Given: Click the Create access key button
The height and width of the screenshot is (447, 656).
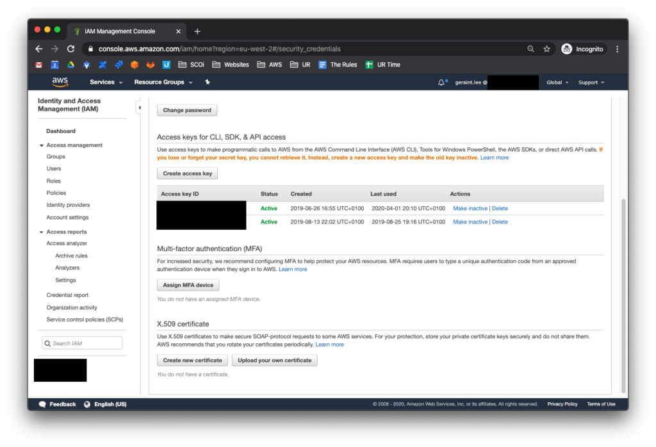Looking at the screenshot, I should tap(188, 174).
